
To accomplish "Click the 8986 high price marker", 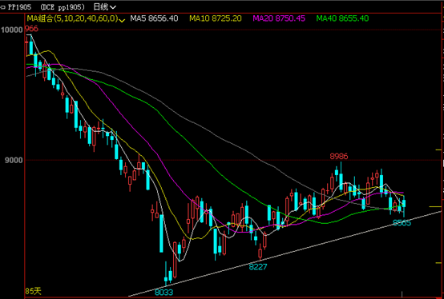I will 339,156.
